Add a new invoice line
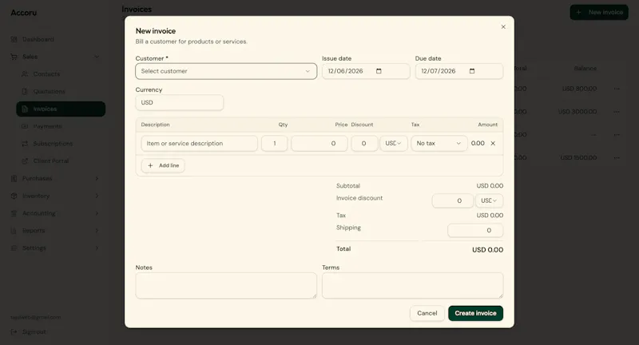 click(163, 165)
